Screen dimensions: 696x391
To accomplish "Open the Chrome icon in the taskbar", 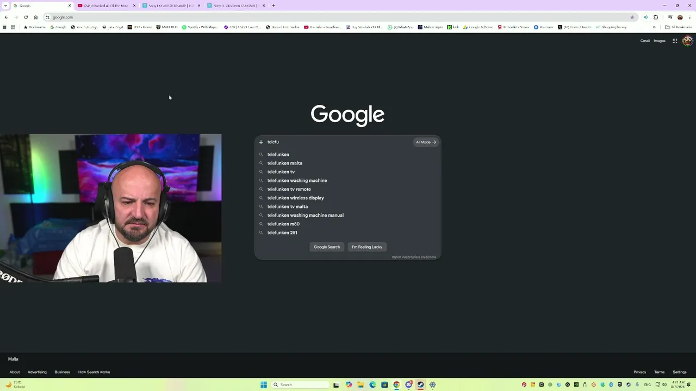I will click(396, 384).
